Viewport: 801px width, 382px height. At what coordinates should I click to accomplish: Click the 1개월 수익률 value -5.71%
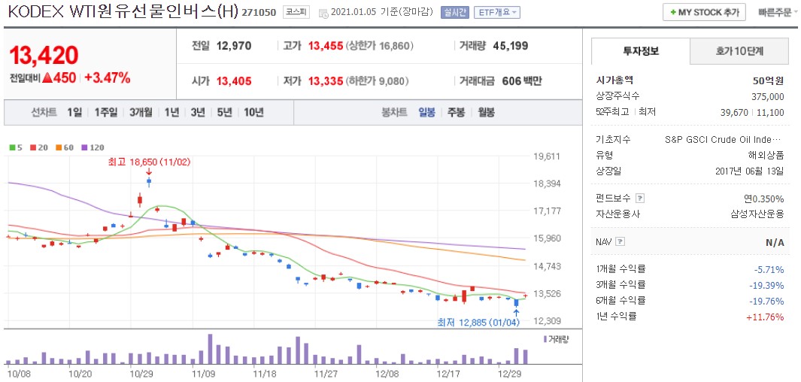point(769,269)
